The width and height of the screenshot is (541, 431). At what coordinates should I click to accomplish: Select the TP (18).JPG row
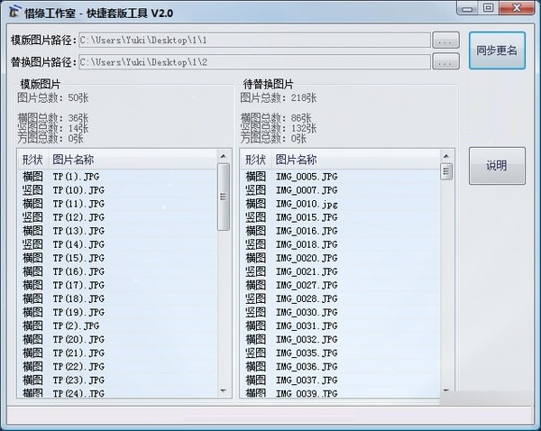pos(117,298)
